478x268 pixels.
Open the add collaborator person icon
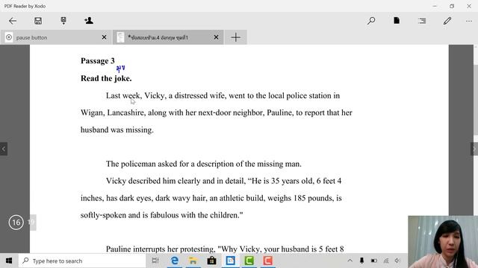[89, 21]
